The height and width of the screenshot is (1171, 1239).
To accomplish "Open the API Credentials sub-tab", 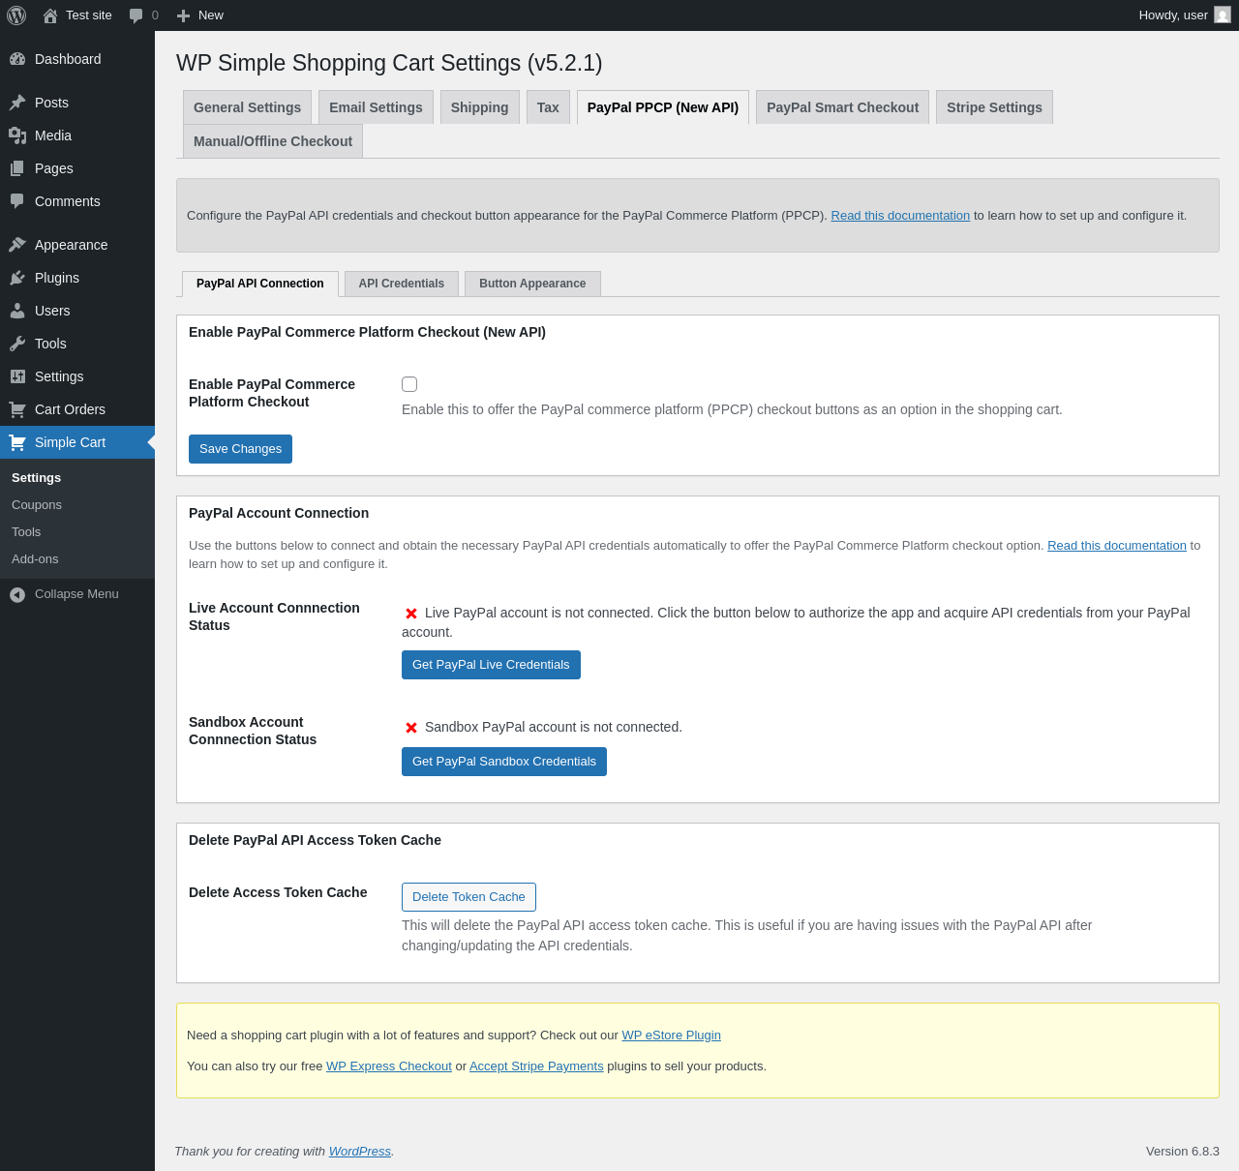I will [402, 284].
